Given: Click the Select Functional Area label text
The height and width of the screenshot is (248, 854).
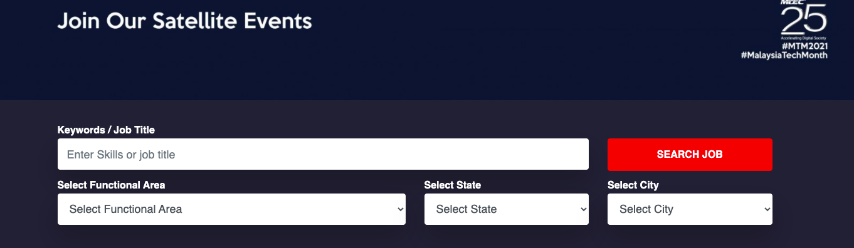Looking at the screenshot, I should 111,185.
